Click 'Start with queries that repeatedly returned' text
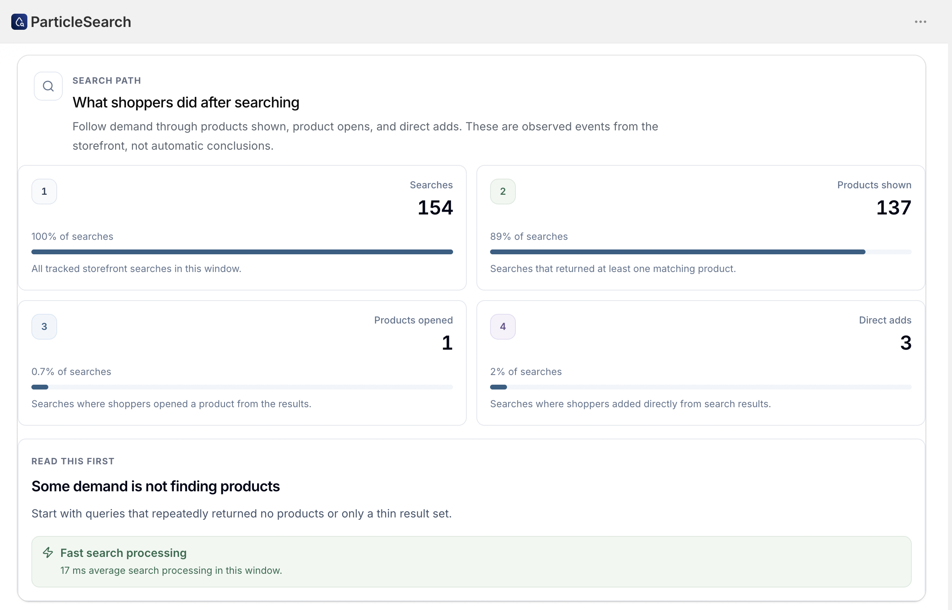952x610 pixels. pos(241,514)
